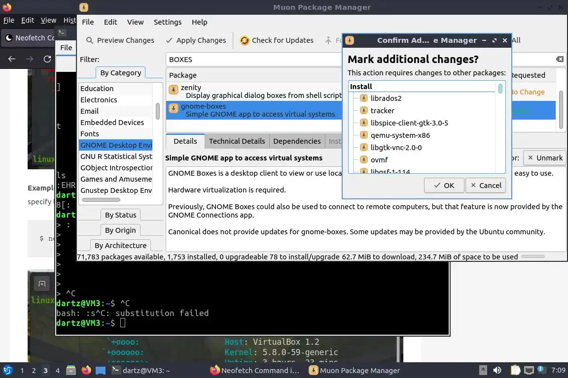Switch to virtual desktop 4
Image resolution: width=568 pixels, height=378 pixels.
coord(57,371)
